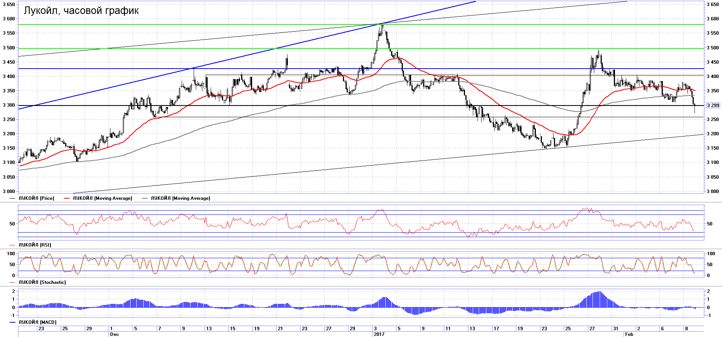Image resolution: width=722 pixels, height=337 pixels.
Task: Select the date tick "15" on the time axis
Action: pyautogui.click(x=233, y=329)
